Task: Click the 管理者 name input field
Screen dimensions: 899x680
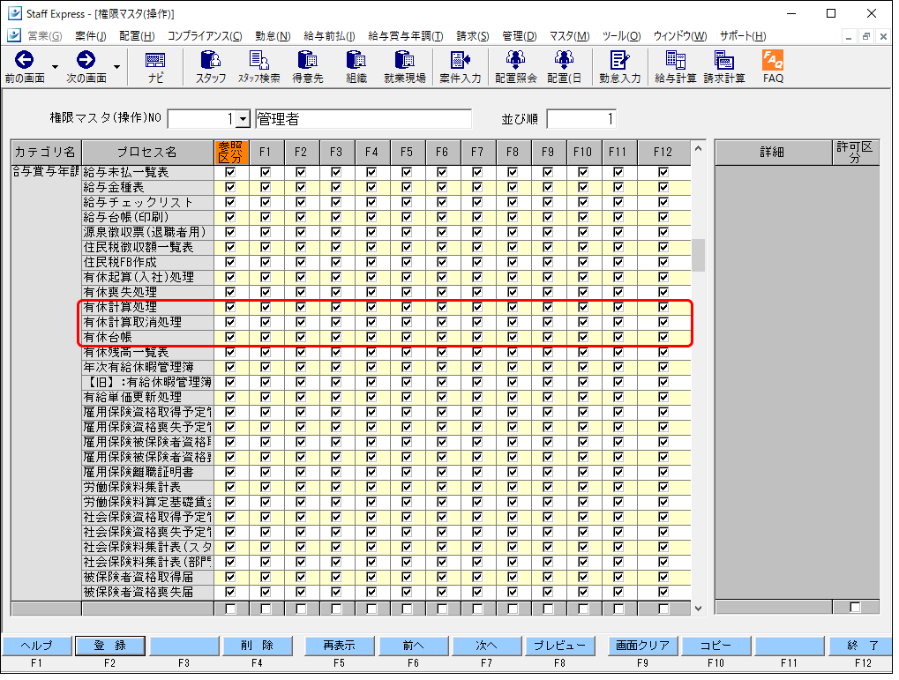Action: (x=363, y=119)
